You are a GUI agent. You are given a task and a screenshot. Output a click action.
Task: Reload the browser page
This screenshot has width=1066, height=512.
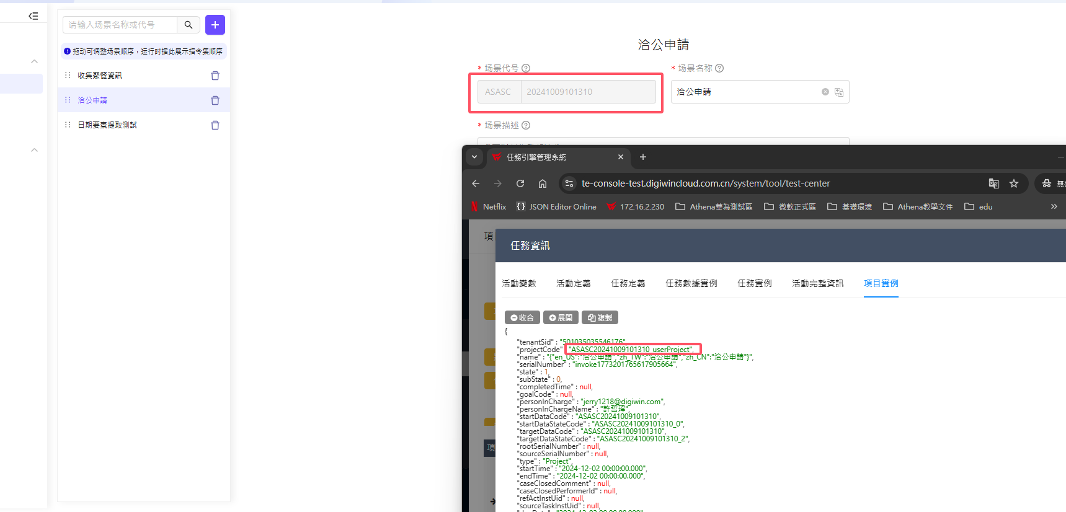[x=520, y=183]
